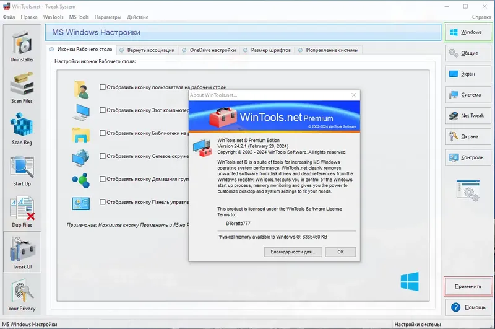Switch to OneDrive настройки tab
Screen dimensions: 495x329
[x=209, y=50]
